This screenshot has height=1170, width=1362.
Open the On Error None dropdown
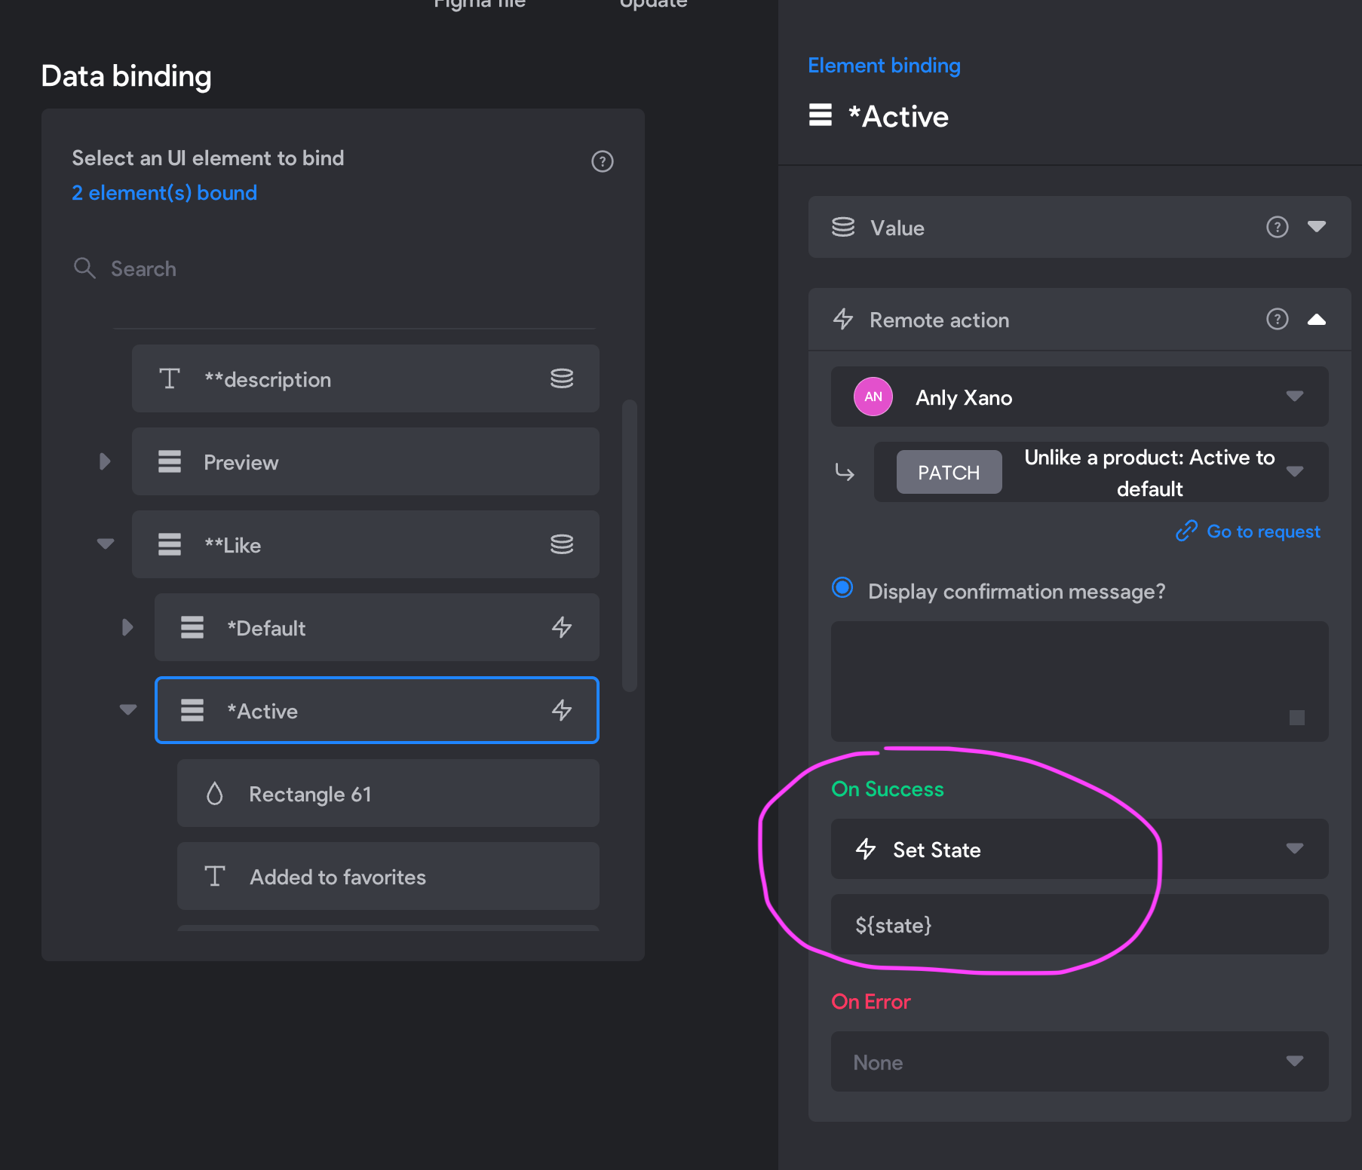click(x=1080, y=1061)
